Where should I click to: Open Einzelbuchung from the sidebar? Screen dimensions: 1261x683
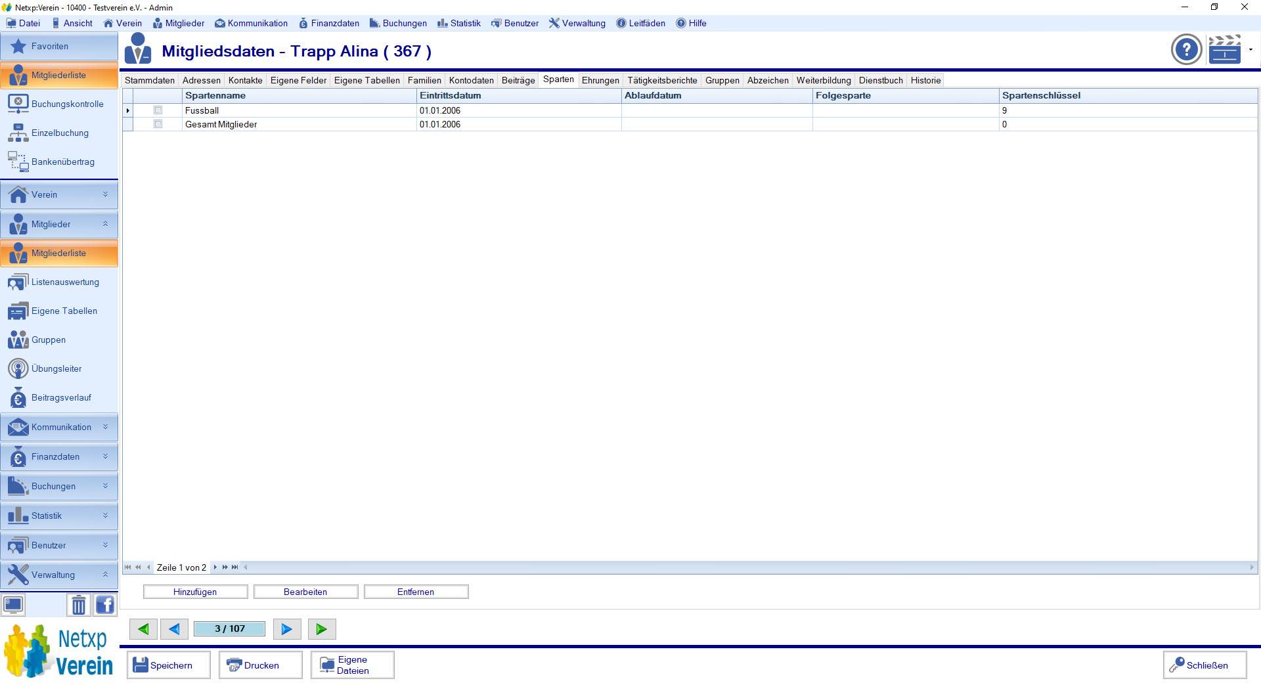pos(59,133)
